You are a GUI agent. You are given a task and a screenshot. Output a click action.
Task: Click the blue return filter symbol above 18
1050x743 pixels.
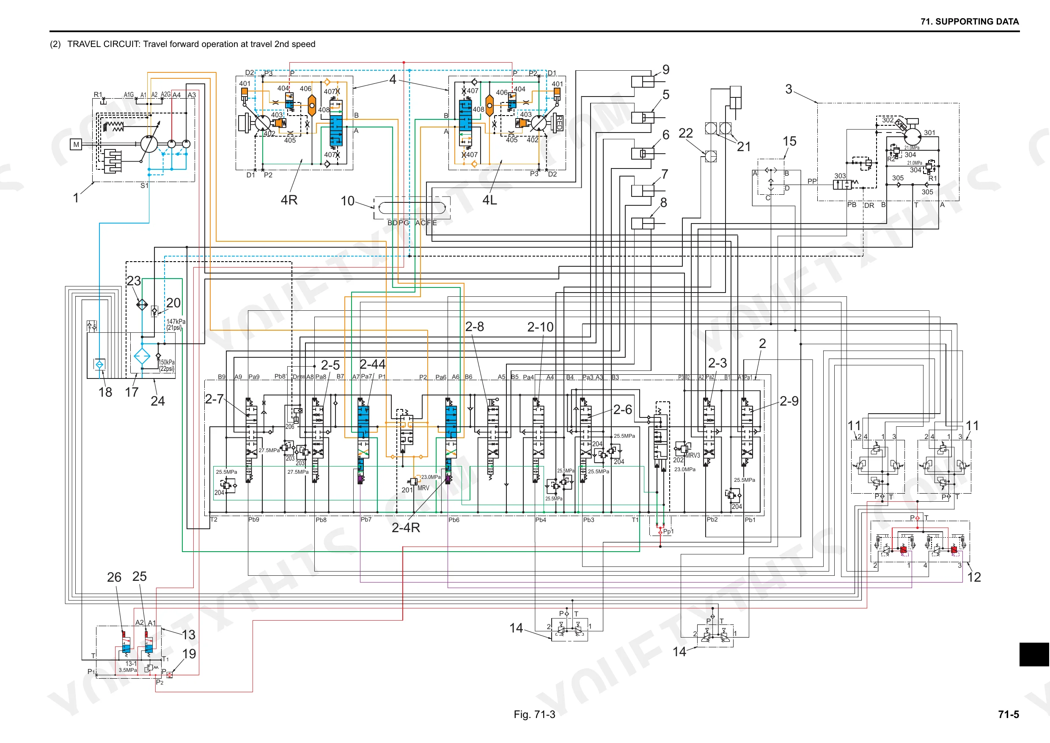click(x=100, y=365)
